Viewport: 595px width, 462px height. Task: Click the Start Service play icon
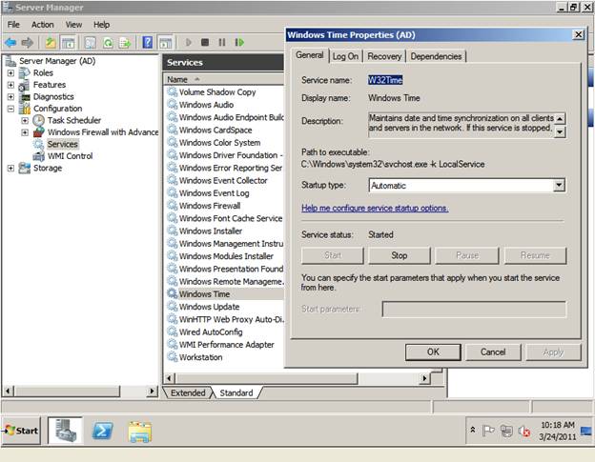coord(188,43)
